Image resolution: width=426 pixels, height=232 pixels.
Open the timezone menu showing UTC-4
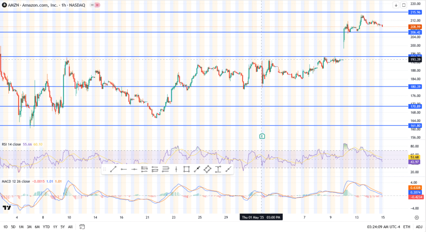coord(383,227)
